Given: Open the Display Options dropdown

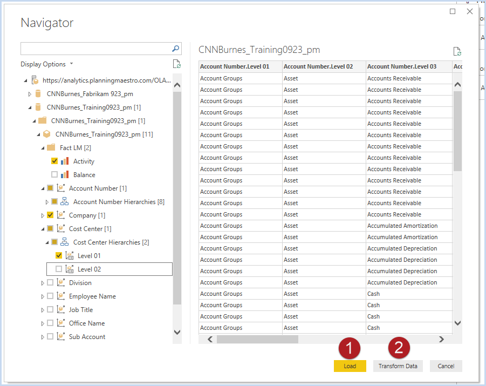Looking at the screenshot, I should pos(47,64).
